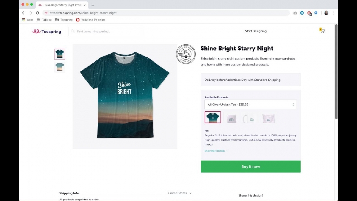Open the Teespring bookmarks folder

click(64, 20)
